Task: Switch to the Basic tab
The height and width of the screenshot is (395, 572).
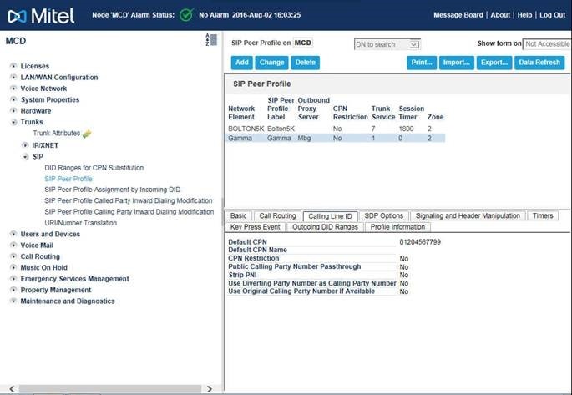Action: point(239,216)
